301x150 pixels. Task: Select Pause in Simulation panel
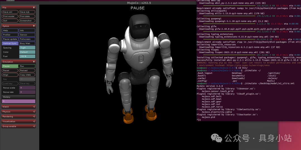pos(10,66)
